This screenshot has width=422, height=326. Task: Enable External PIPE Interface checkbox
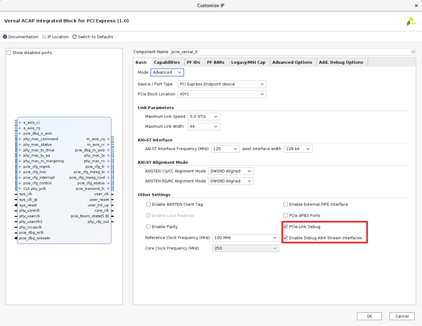[285, 204]
